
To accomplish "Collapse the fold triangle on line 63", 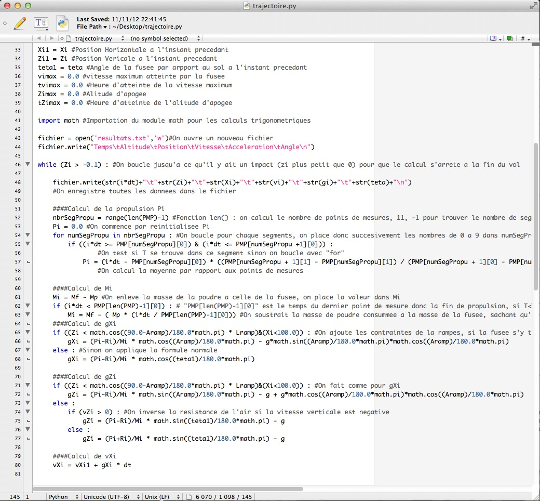I will coord(28,314).
